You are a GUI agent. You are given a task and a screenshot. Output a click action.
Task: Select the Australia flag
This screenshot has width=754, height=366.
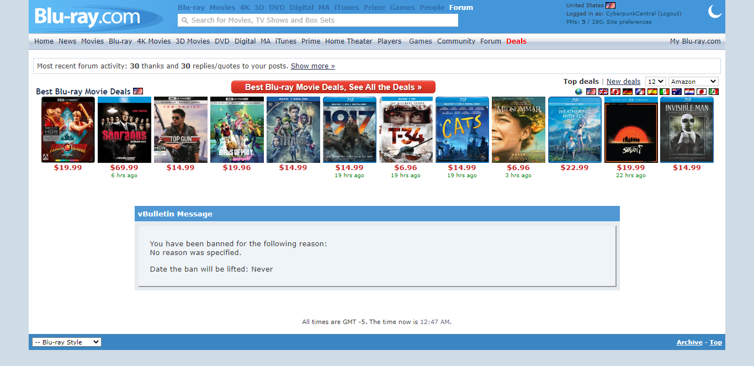pos(677,92)
